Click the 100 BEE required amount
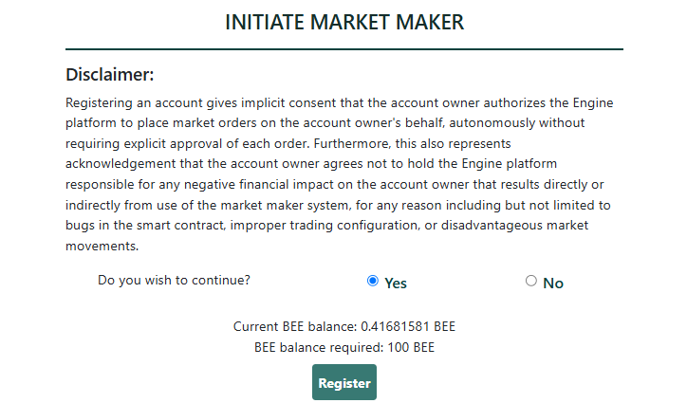 coord(411,348)
